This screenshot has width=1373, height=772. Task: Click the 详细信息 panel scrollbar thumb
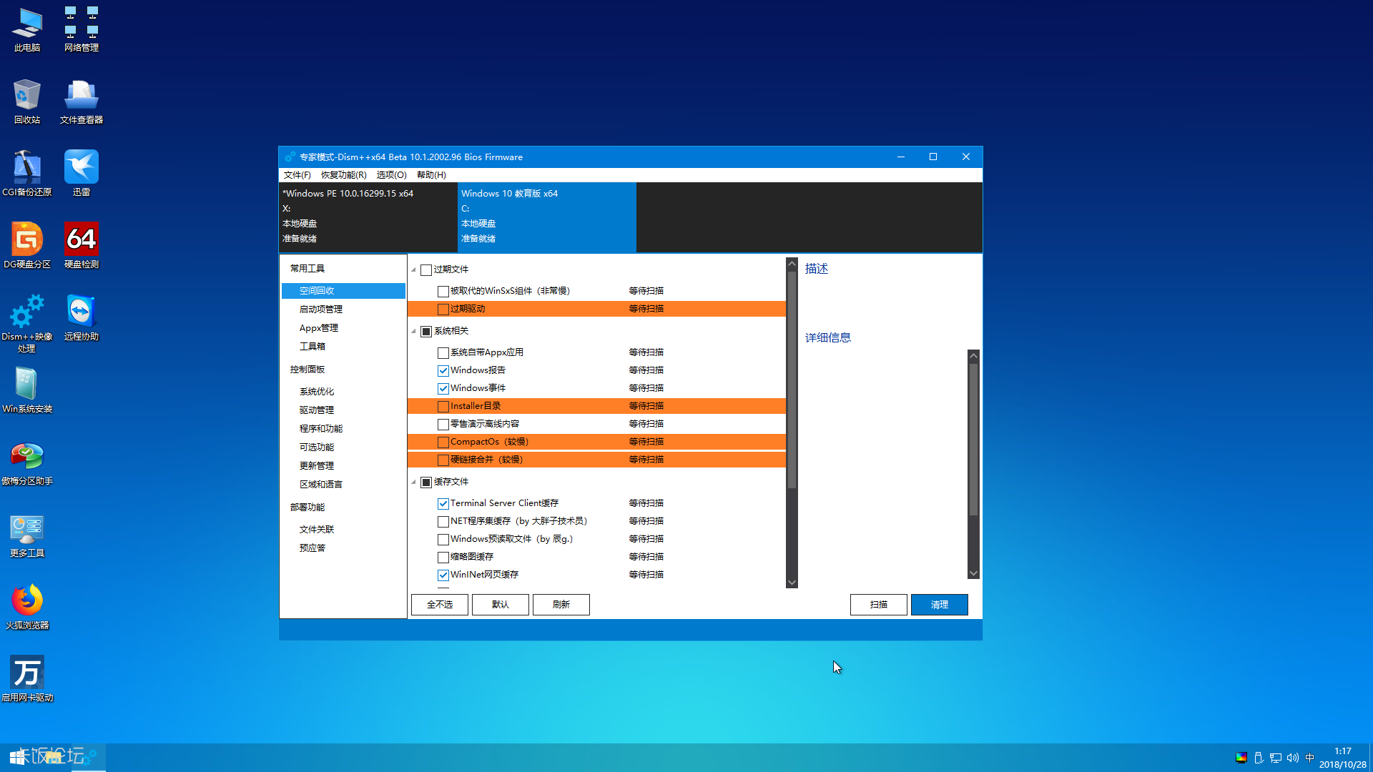click(x=973, y=439)
